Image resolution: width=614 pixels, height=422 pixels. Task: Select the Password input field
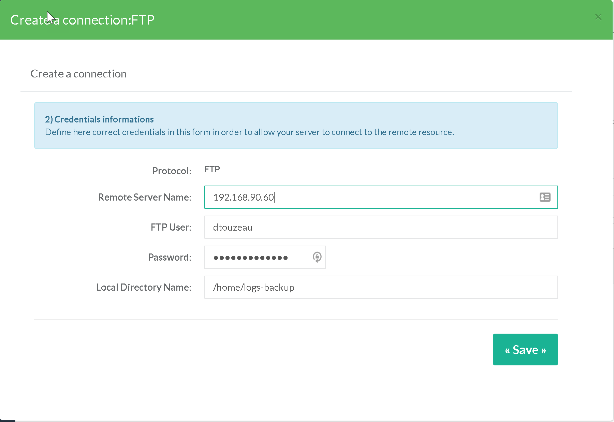[259, 257]
